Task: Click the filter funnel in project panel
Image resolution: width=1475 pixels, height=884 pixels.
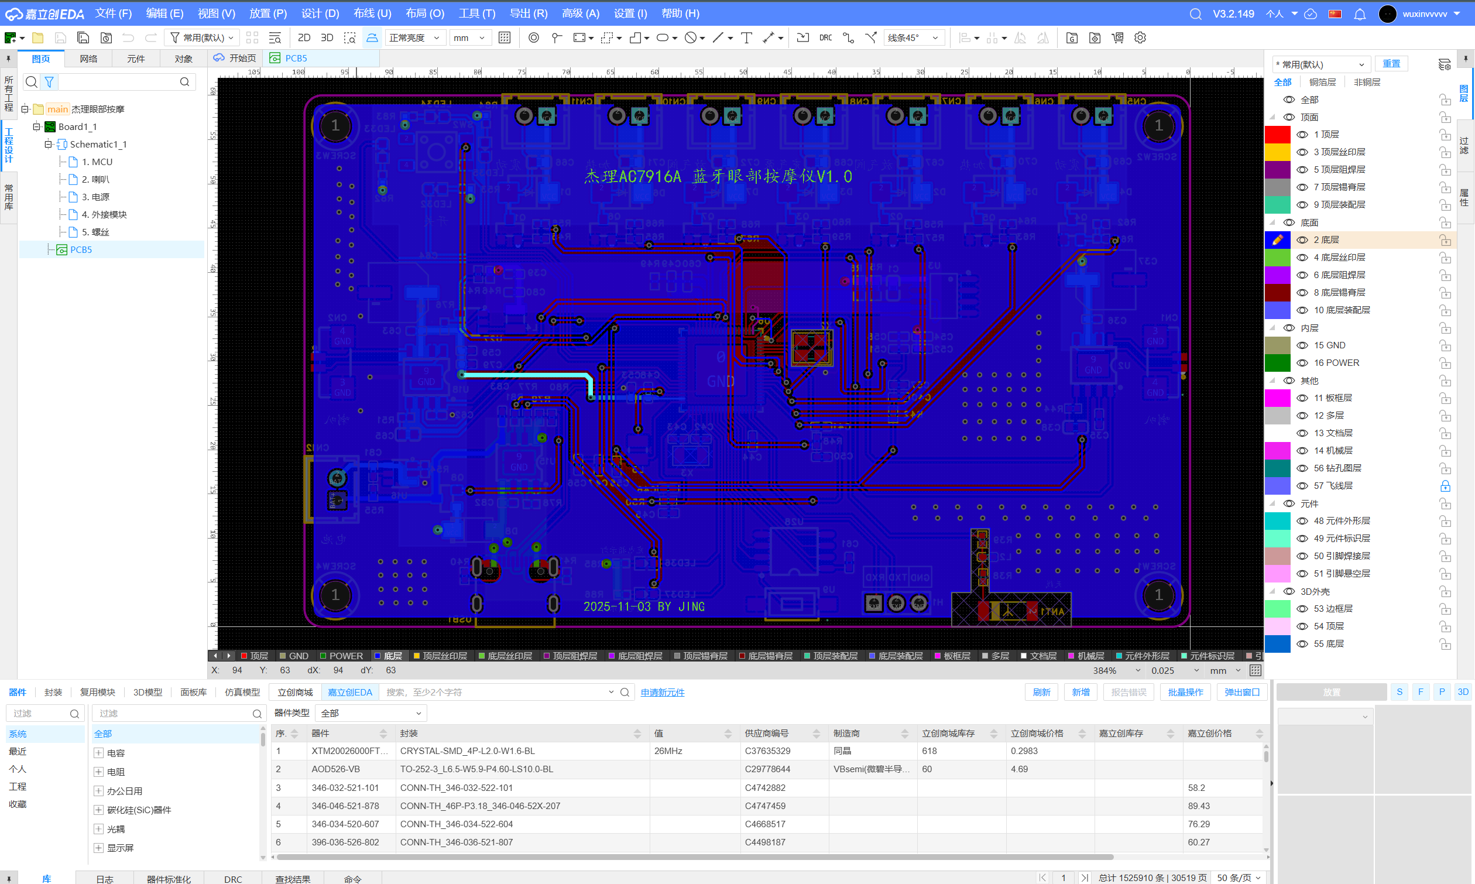Action: (x=49, y=81)
